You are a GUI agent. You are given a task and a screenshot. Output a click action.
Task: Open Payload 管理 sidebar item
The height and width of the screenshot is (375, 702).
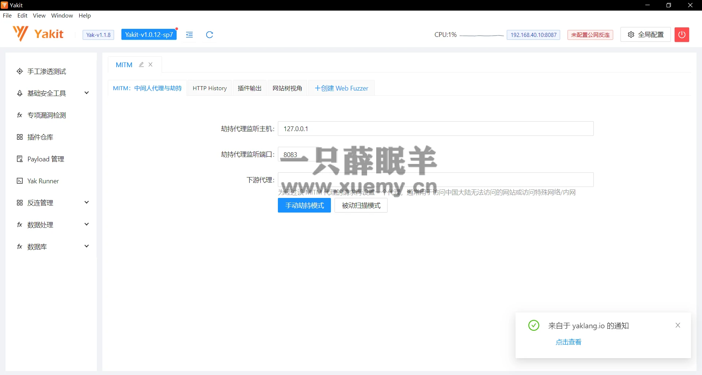pos(51,159)
